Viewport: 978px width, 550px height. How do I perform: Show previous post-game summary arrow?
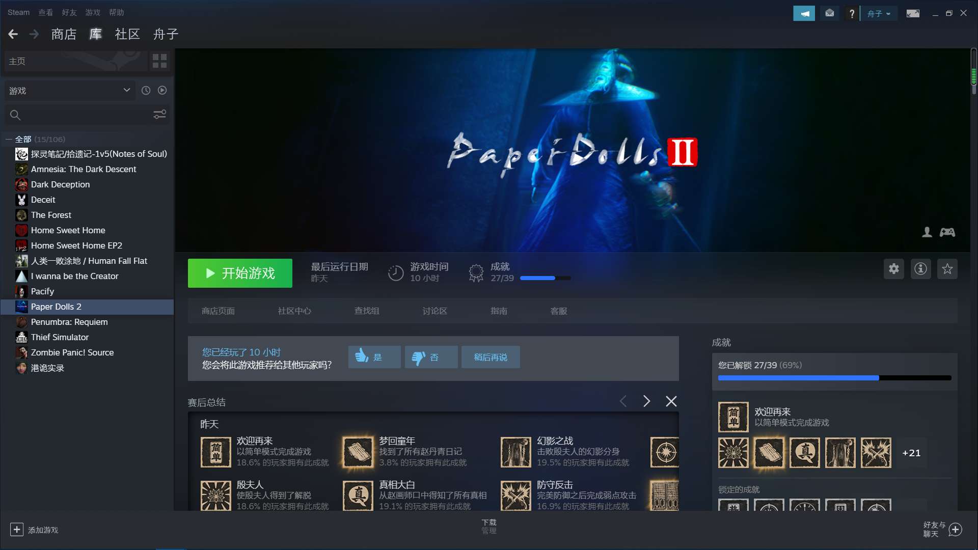pos(623,401)
